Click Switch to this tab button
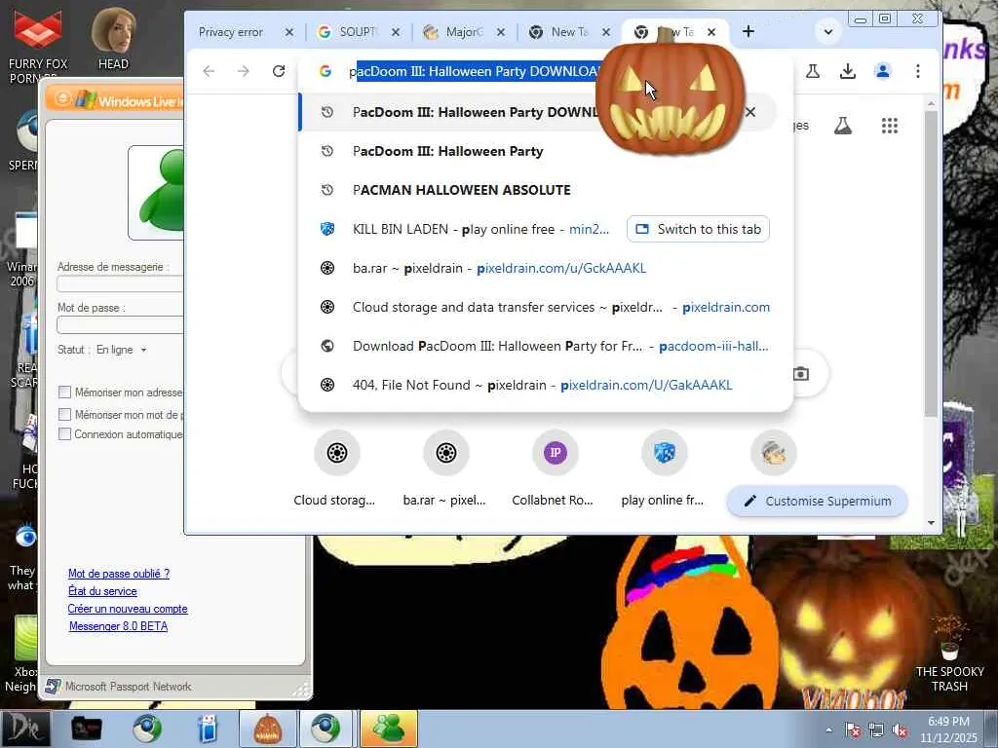998x748 pixels. click(698, 229)
